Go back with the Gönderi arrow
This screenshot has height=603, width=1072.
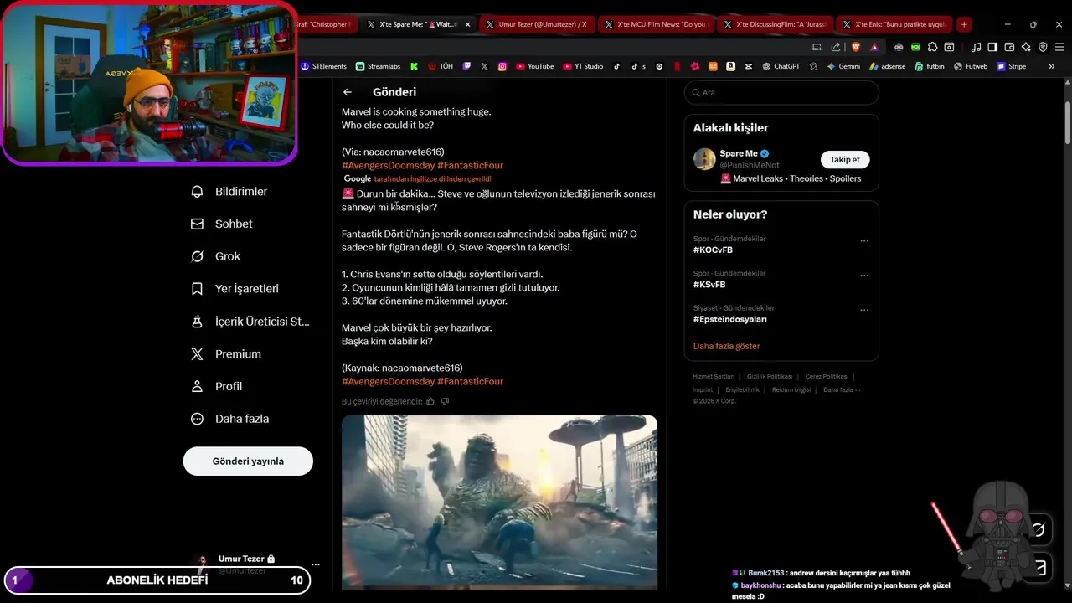(x=348, y=92)
